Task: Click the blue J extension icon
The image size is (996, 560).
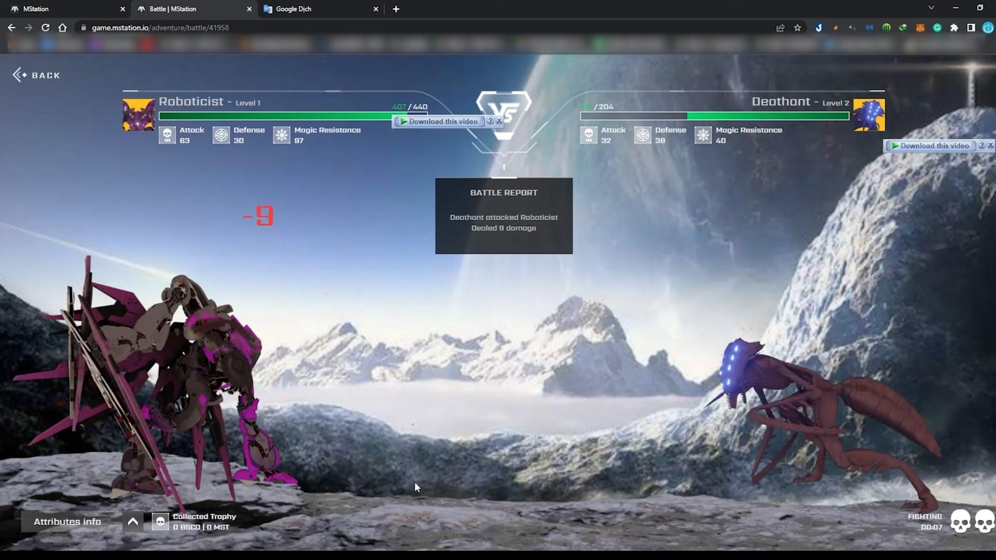Action: click(819, 27)
